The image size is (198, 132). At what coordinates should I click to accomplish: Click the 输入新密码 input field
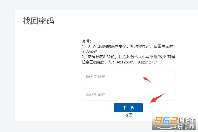click(128, 76)
